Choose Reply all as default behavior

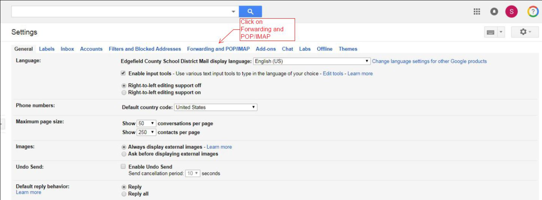point(124,194)
